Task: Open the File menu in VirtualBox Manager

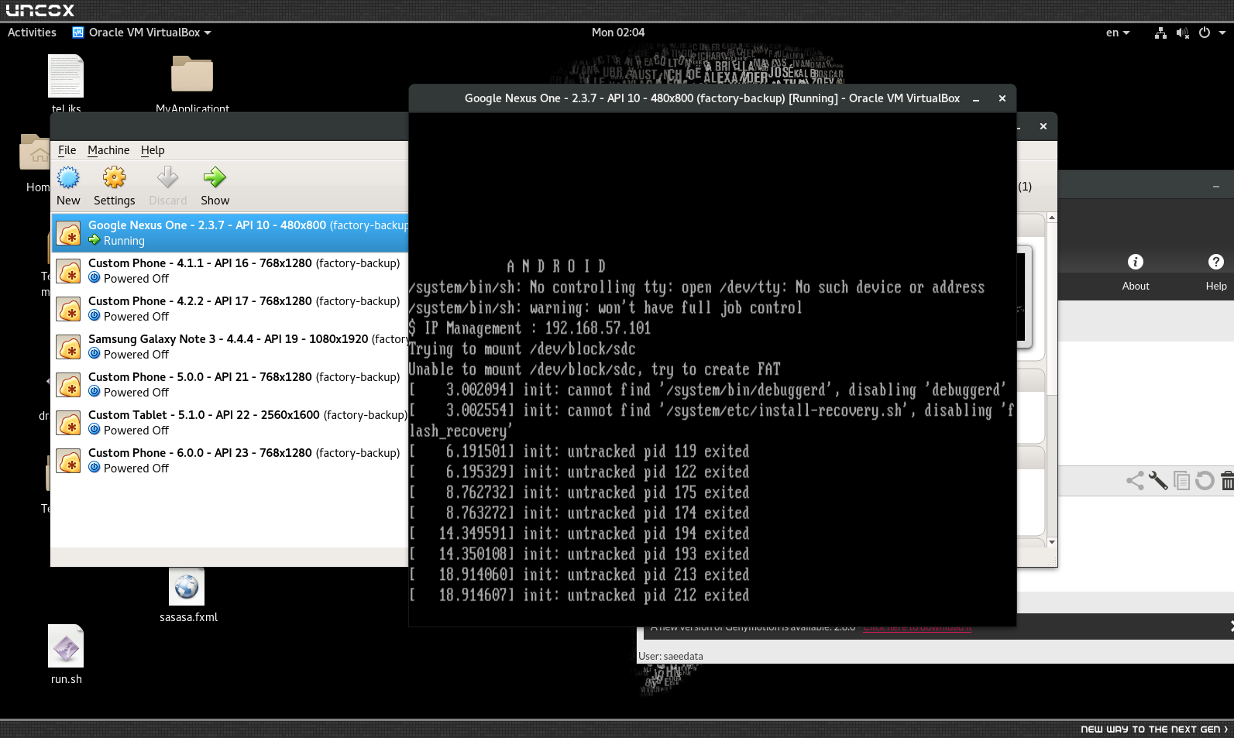Action: pyautogui.click(x=67, y=150)
